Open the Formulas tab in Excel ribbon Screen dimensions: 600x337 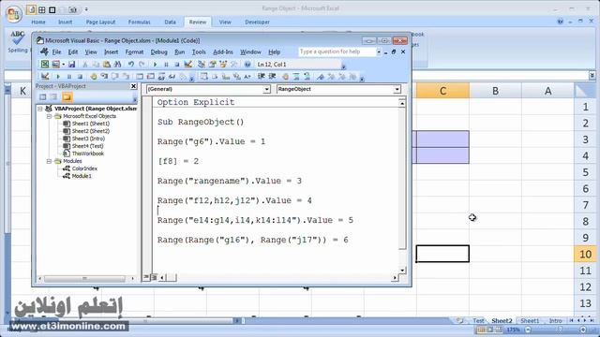(140, 22)
